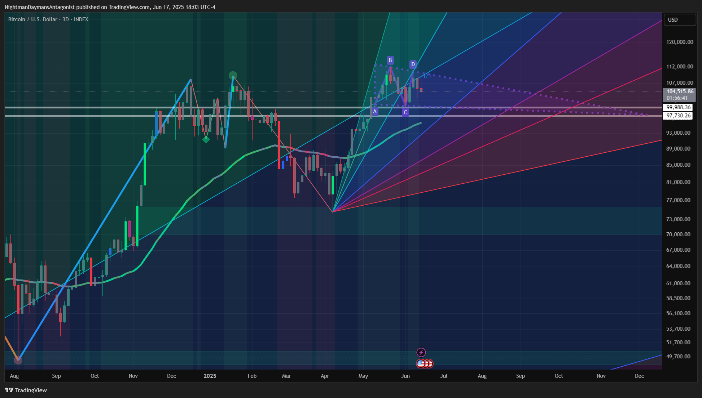Click the 67,000.00 price axis label
This screenshot has height=398, width=702.
[x=678, y=250]
